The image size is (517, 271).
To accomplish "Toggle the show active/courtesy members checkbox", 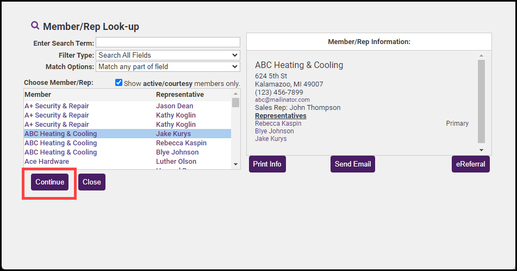I will coord(119,83).
